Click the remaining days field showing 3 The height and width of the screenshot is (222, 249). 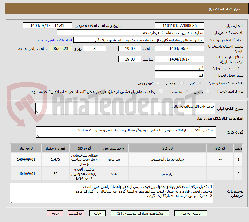tap(95, 49)
